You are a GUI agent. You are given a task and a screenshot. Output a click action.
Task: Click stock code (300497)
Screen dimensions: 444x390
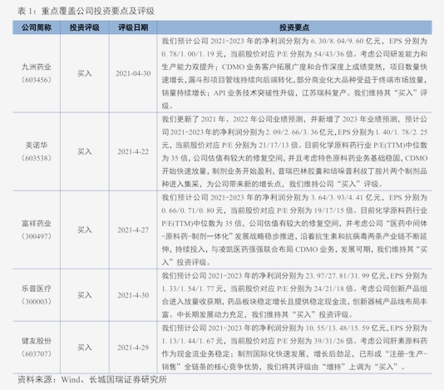(x=37, y=236)
